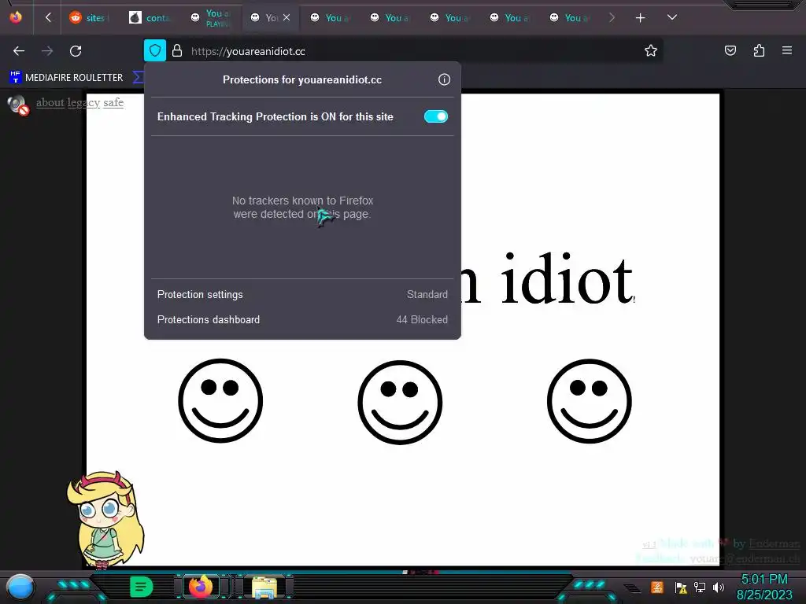Screen dimensions: 806x604
Task: Open the "legacy" link on the page
Action: (x=83, y=103)
